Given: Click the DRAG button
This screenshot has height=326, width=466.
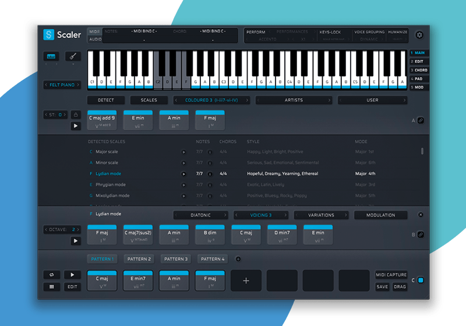Looking at the screenshot, I should click(x=400, y=287).
